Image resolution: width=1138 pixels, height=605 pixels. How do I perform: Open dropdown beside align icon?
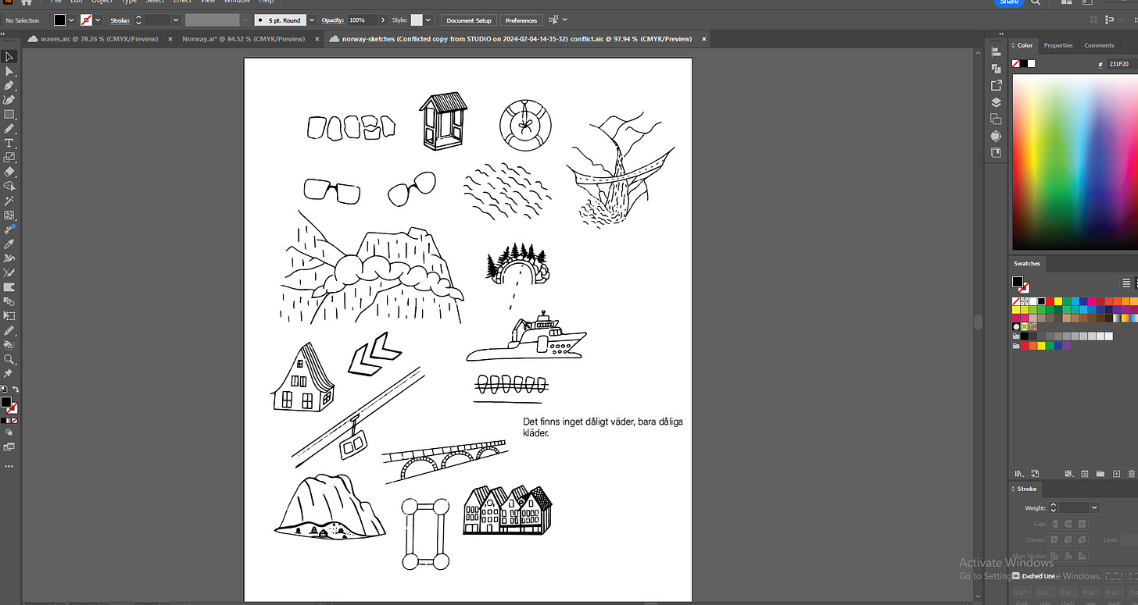click(565, 20)
